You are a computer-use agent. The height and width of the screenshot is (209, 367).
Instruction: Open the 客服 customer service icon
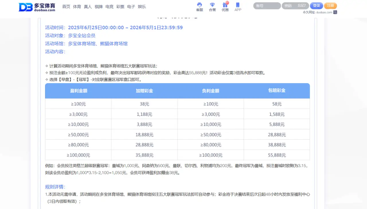tap(200, 6)
